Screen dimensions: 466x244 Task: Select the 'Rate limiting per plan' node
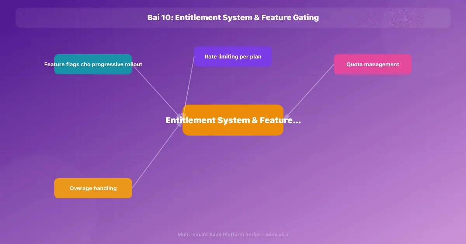(x=233, y=57)
